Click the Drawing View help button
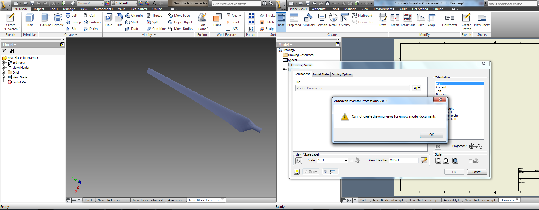Screen dimensions: 539x210 [297, 172]
